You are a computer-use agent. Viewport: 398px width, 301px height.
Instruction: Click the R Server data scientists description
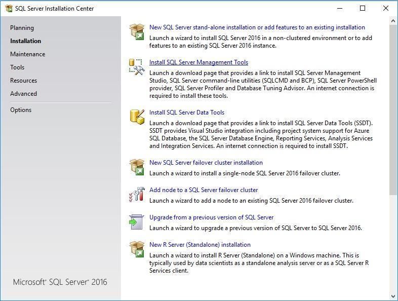259,263
